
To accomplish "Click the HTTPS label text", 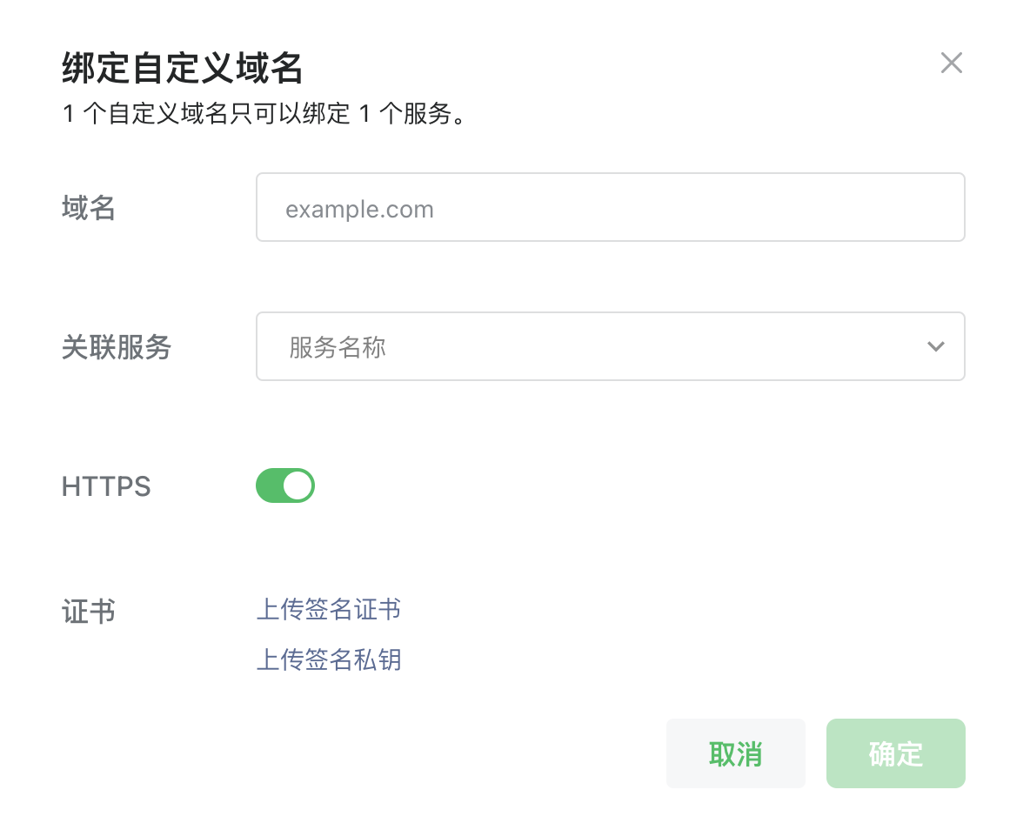I will pos(106,486).
